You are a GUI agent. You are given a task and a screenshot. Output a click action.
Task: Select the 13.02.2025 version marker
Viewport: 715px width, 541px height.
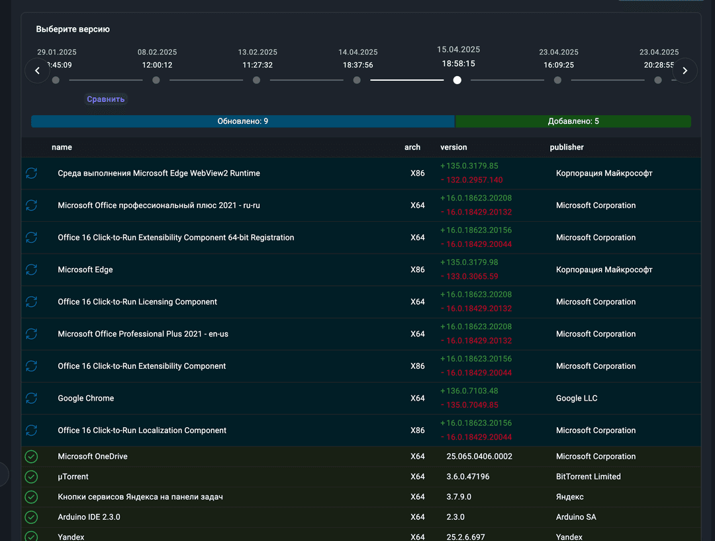256,80
